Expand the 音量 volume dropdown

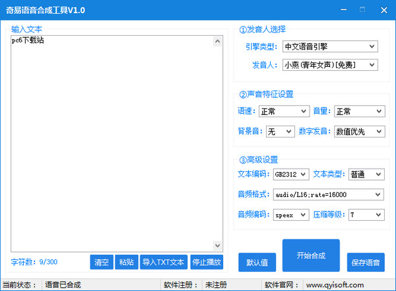(359, 111)
